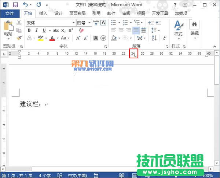Viewport: 220px width, 178px height.
Task: Select Align Right paragraph alignment
Action: pos(129,30)
